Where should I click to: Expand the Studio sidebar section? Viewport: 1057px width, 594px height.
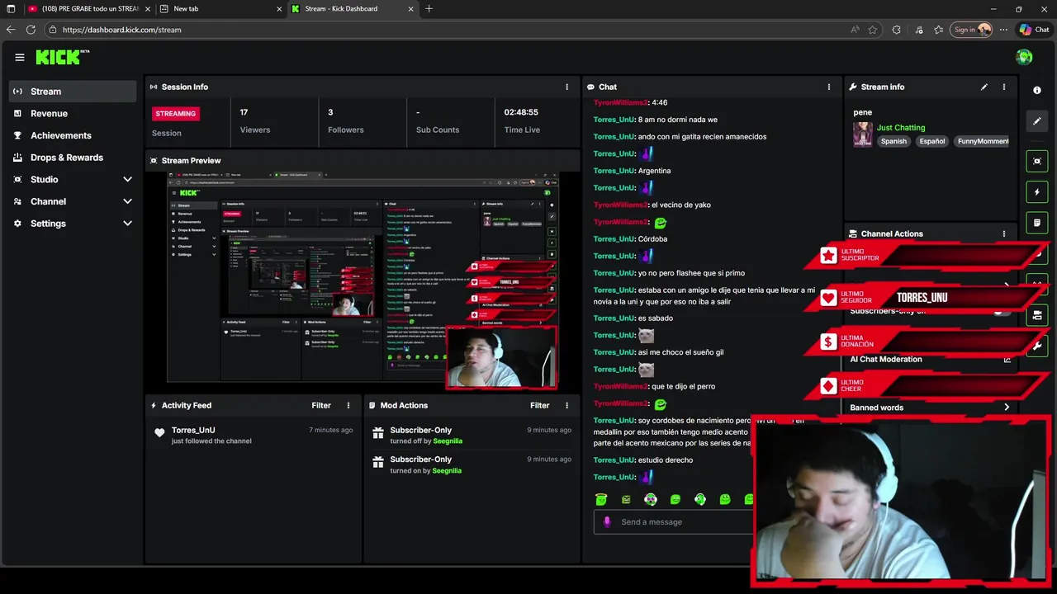(127, 179)
